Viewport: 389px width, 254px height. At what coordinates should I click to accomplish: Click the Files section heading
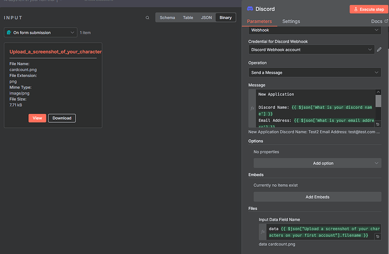[x=253, y=208]
